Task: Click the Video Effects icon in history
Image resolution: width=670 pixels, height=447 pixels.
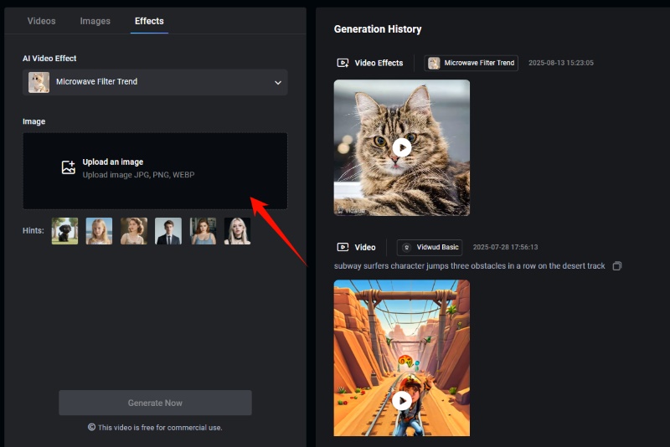Action: tap(343, 63)
